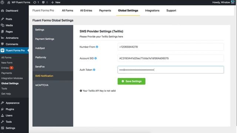Open the comments bubble icon in admin bar
Viewport: 237px width, 133px height.
(43, 2)
